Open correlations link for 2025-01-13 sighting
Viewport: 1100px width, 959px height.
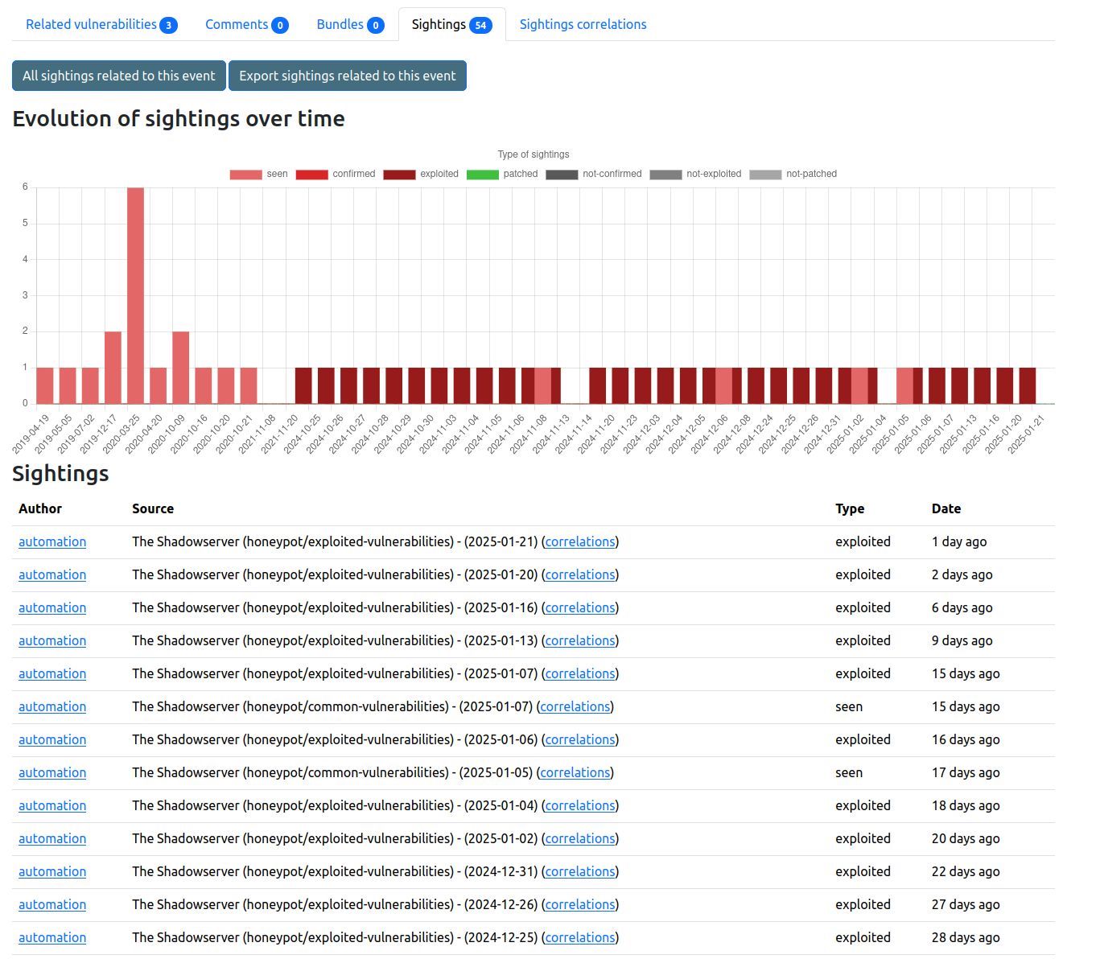tap(580, 640)
